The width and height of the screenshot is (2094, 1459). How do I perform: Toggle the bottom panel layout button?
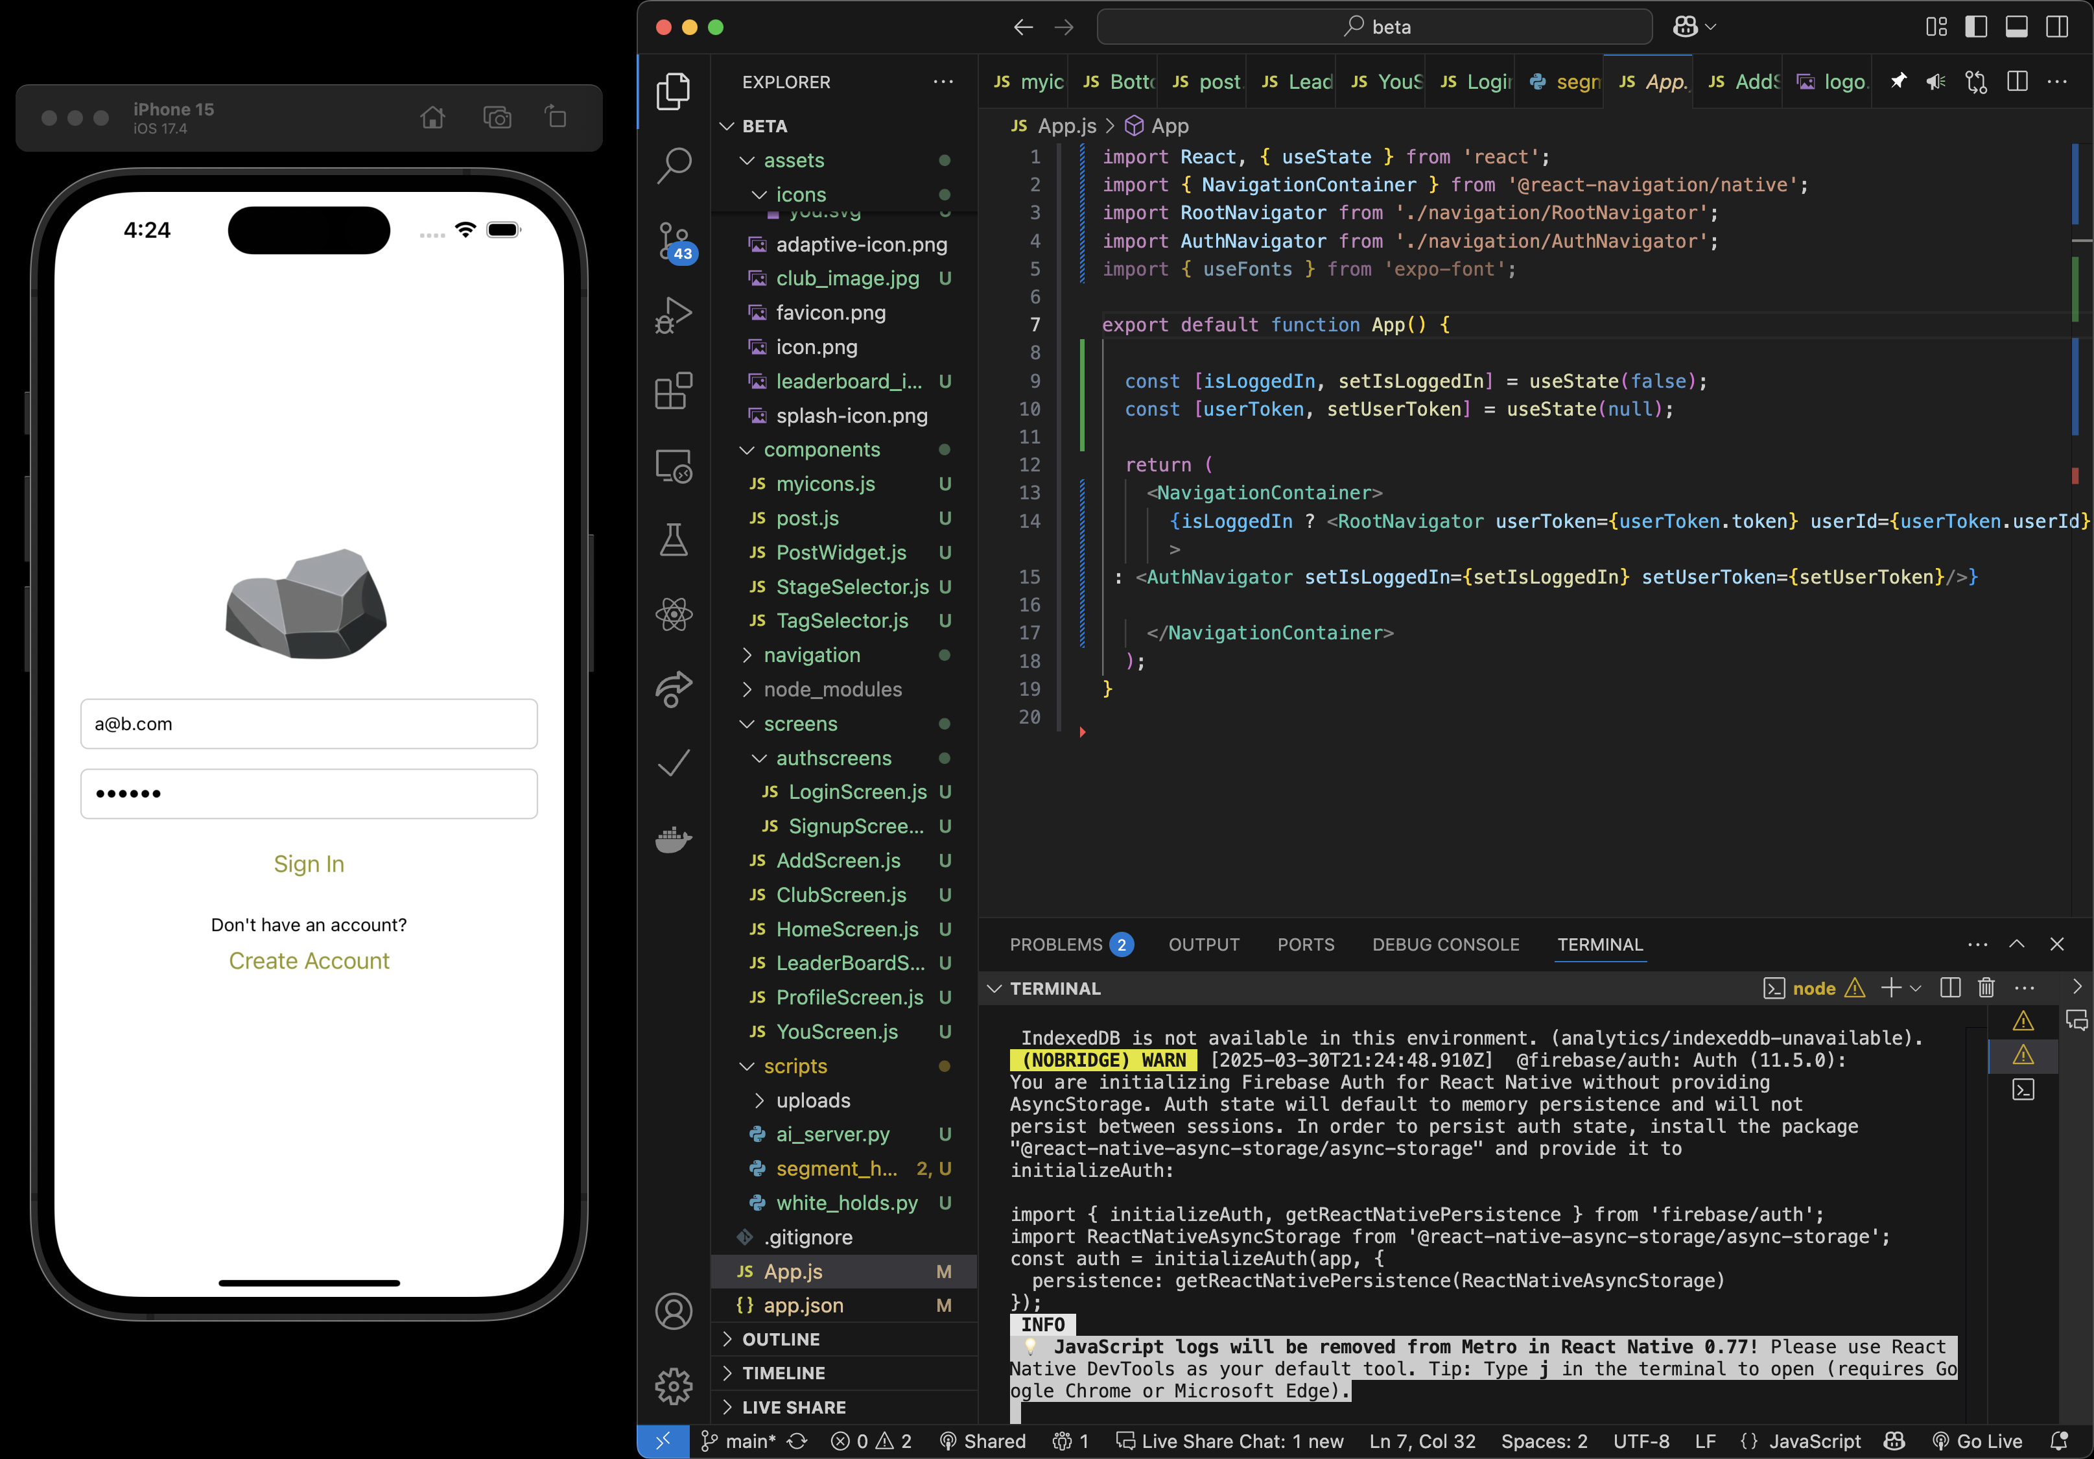tap(2016, 27)
